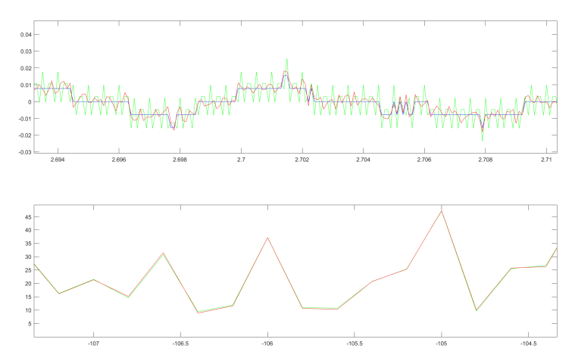Click the 2.704 x-axis label
This screenshot has width=575, height=361.
point(363,160)
